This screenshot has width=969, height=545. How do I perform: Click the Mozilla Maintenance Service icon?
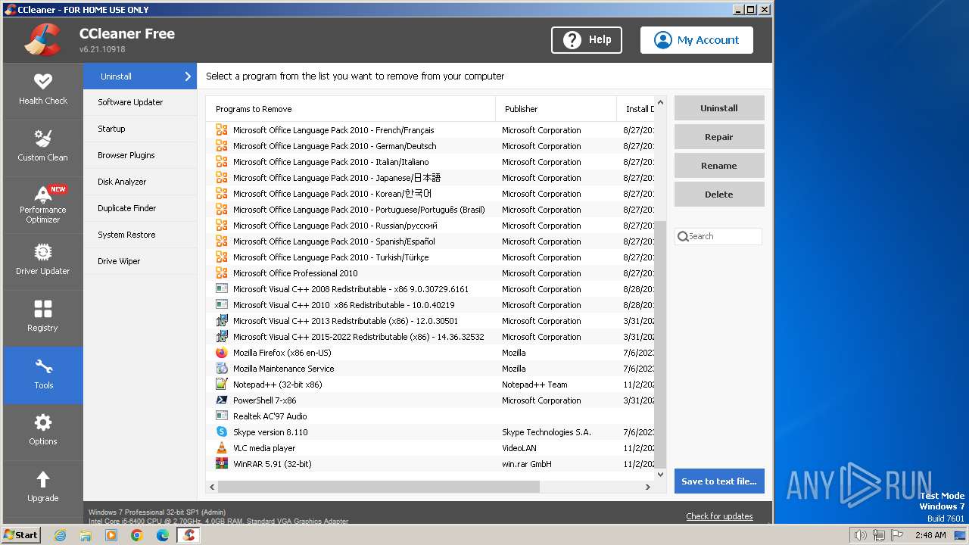[x=222, y=369]
